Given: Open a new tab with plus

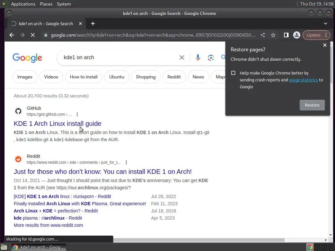Looking at the screenshot, I should pos(93,24).
